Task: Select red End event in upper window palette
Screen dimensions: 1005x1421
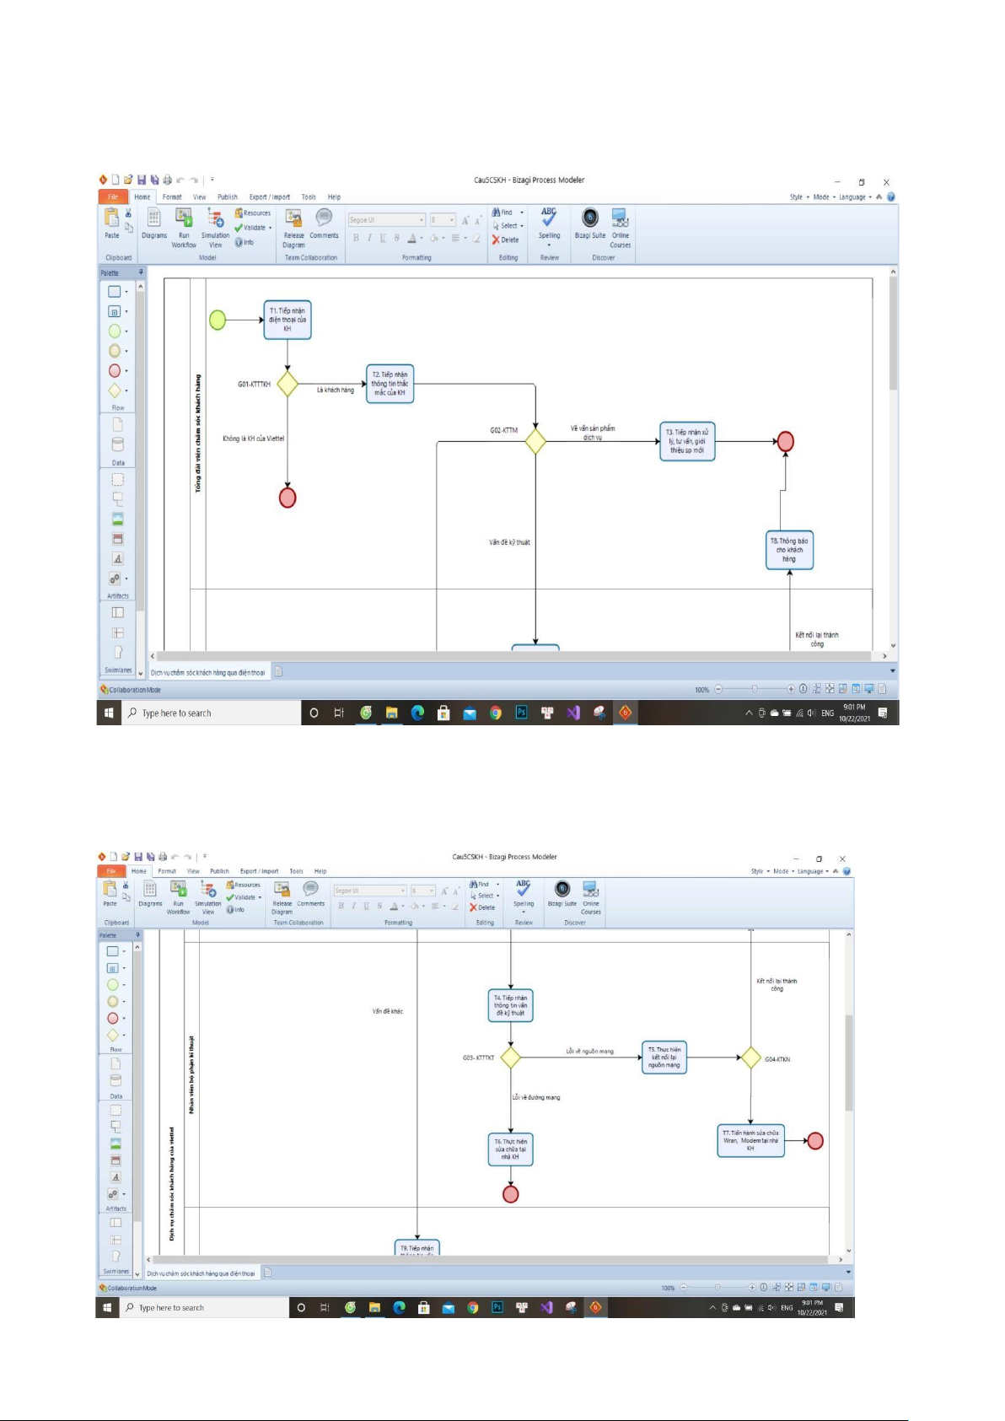Action: click(x=115, y=371)
